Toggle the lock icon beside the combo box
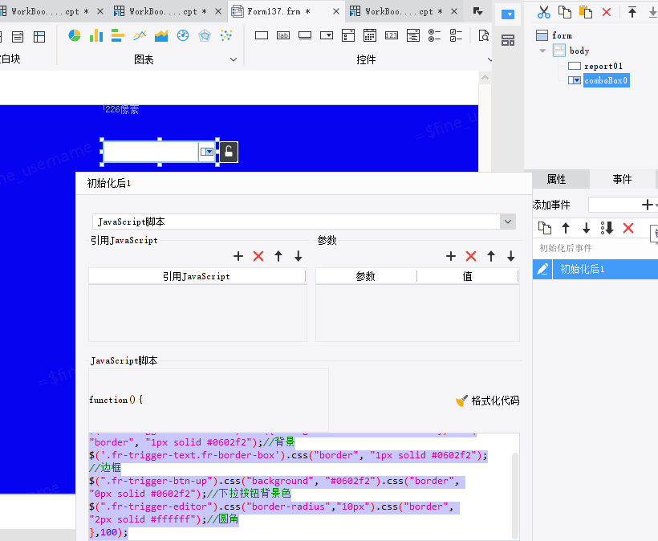The width and height of the screenshot is (658, 541). click(x=229, y=152)
